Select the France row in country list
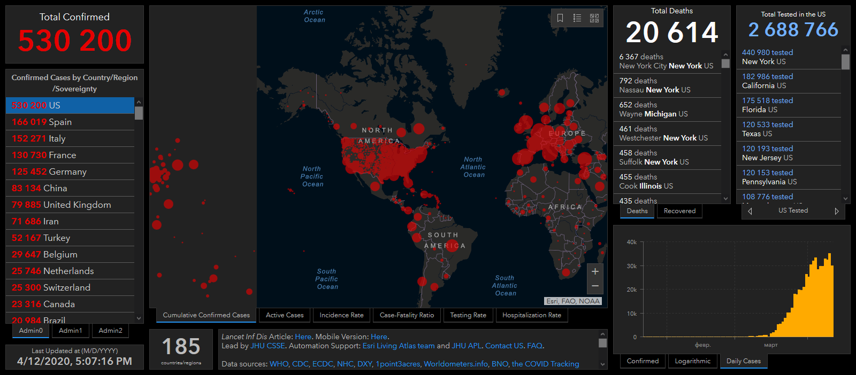This screenshot has height=375, width=856. pos(70,155)
